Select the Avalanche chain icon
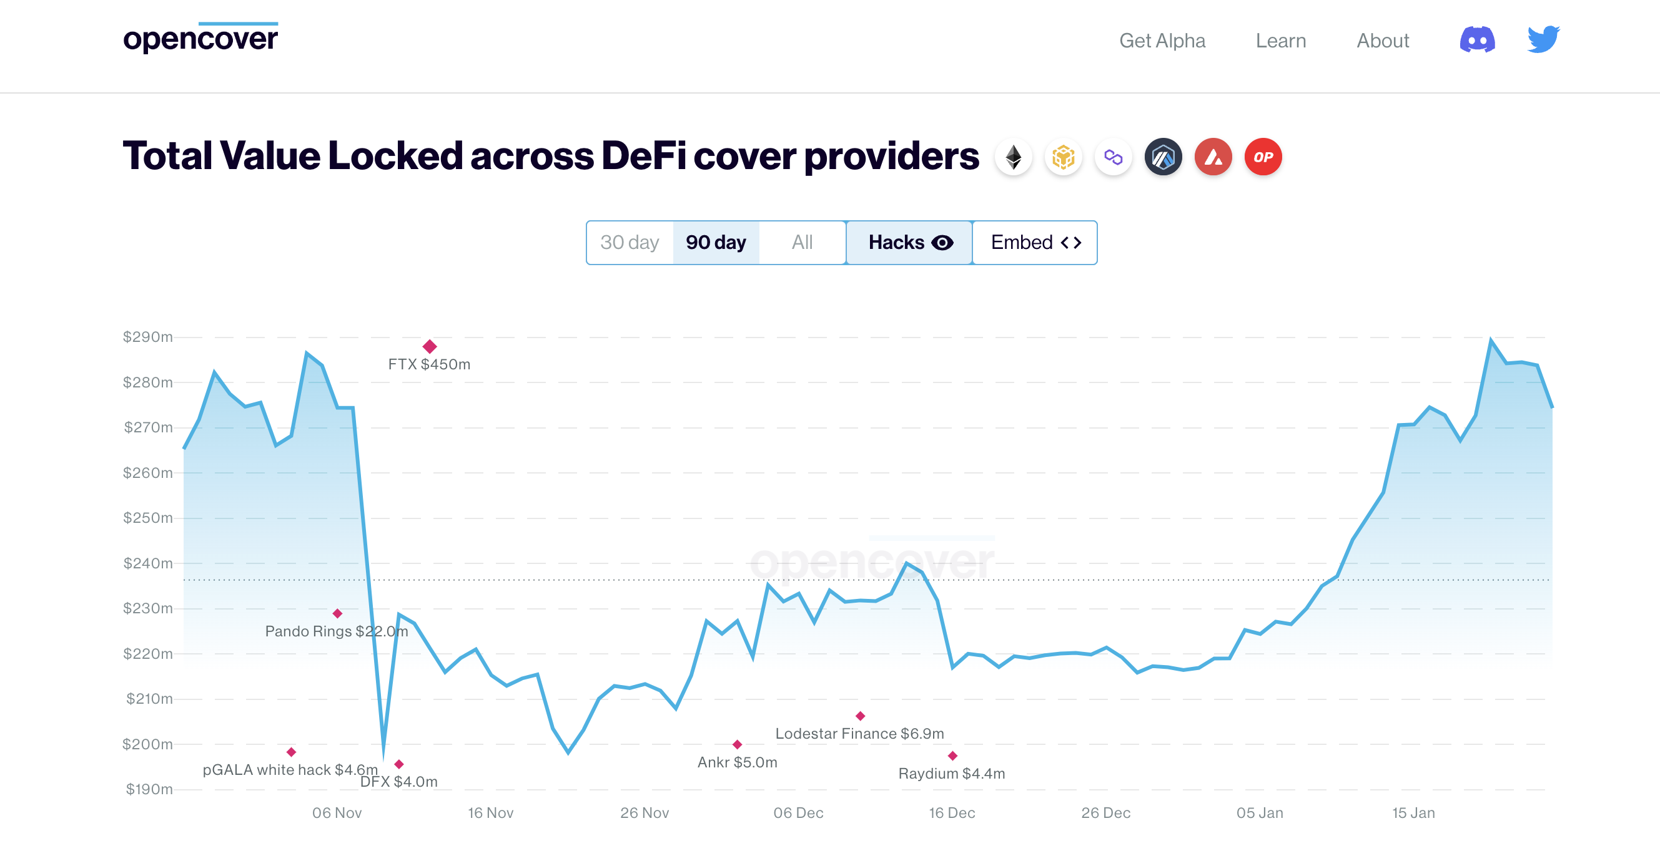1660x841 pixels. click(1213, 157)
